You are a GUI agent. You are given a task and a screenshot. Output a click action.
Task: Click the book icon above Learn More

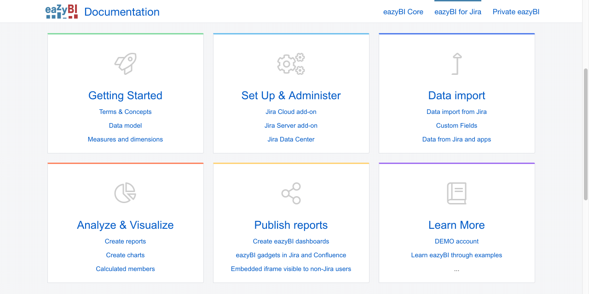point(456,193)
